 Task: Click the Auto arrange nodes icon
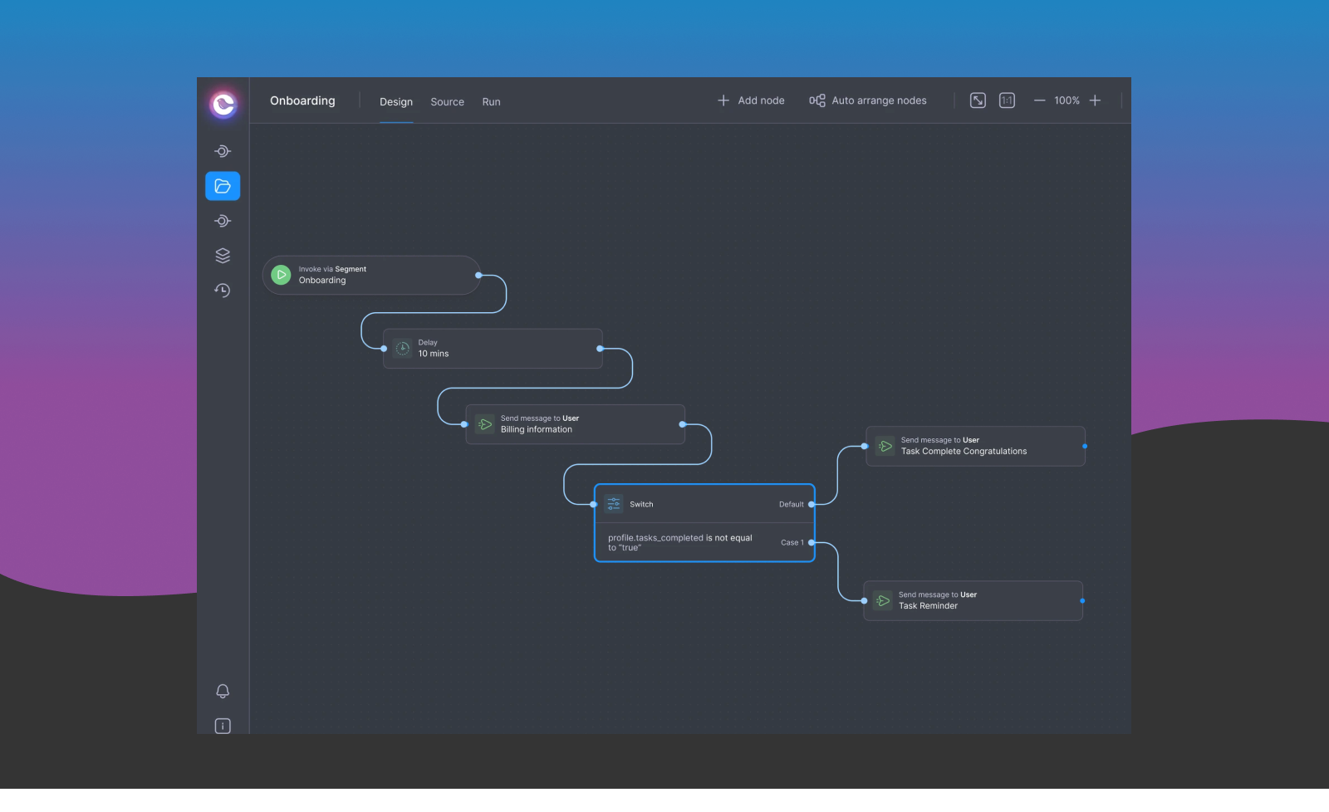tap(817, 100)
